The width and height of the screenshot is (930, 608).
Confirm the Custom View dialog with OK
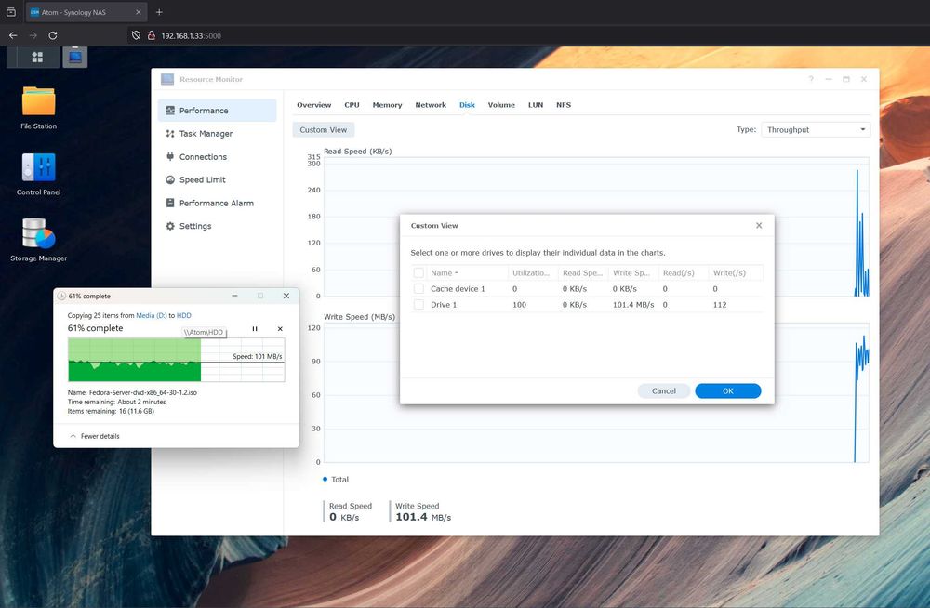(728, 390)
